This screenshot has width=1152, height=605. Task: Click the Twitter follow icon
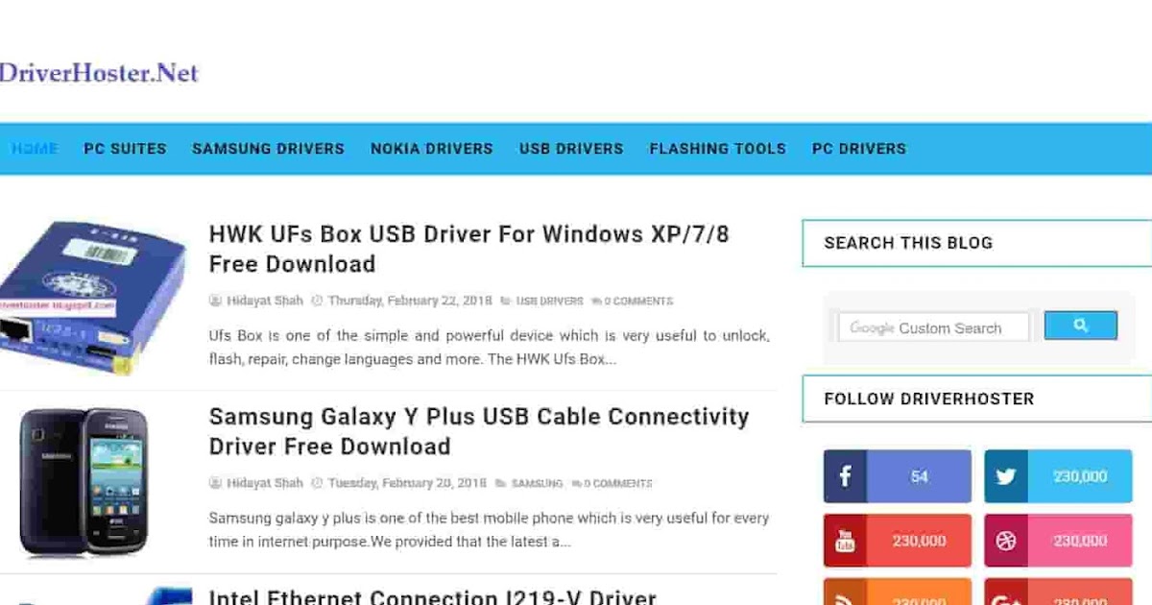click(1005, 476)
